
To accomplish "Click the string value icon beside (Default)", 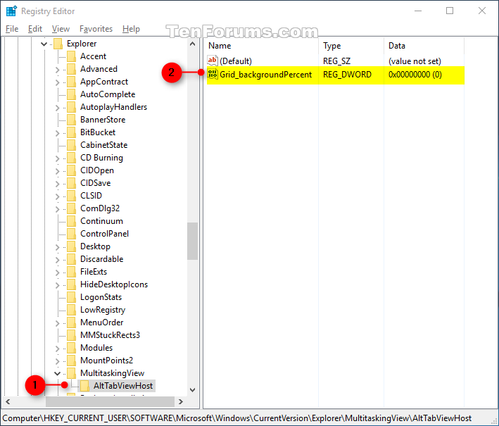I will 213,61.
